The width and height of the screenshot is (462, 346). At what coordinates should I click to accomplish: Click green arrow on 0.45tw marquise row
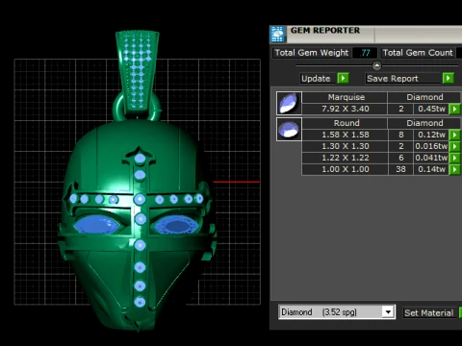pos(454,109)
